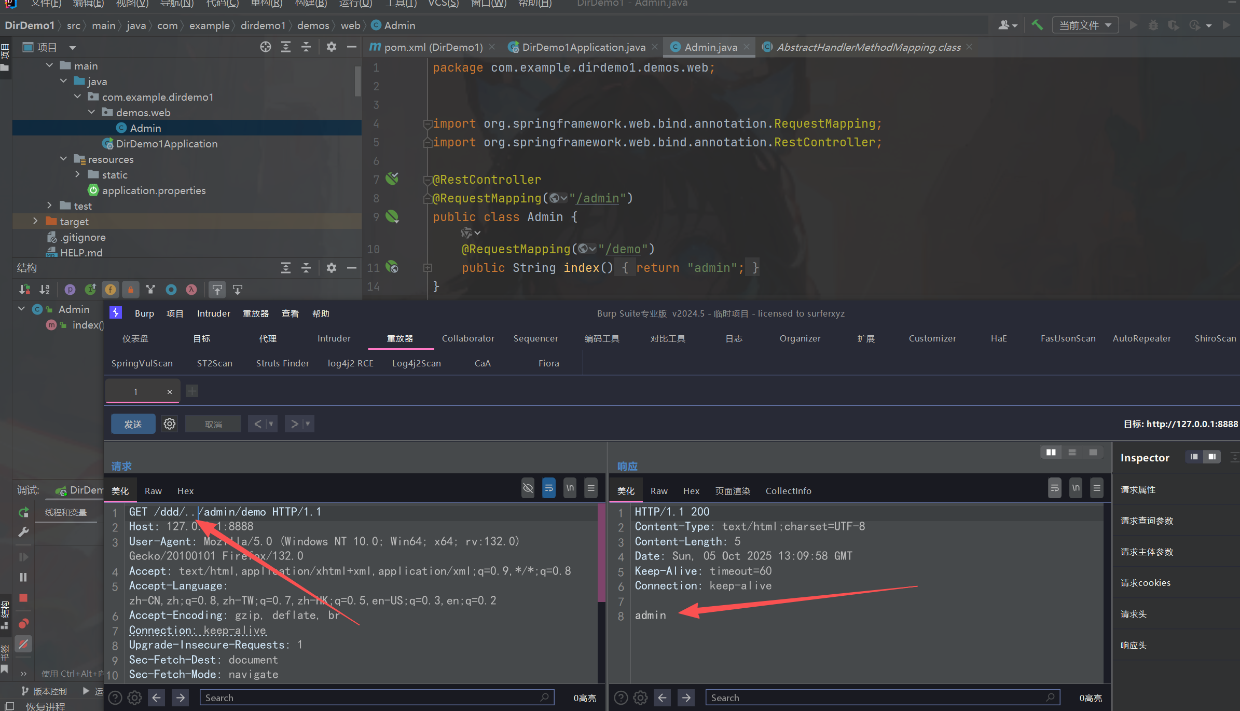Toggle hide non-printable characters in request
This screenshot has height=711, width=1240.
(528, 488)
